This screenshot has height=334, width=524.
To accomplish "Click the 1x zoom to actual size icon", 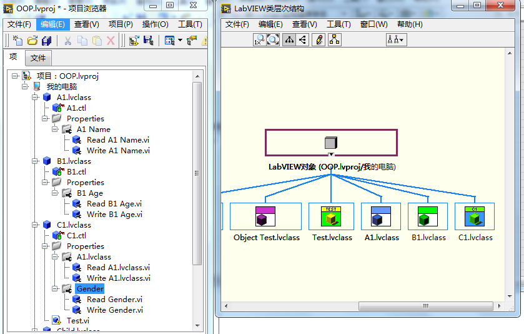I will (259, 40).
